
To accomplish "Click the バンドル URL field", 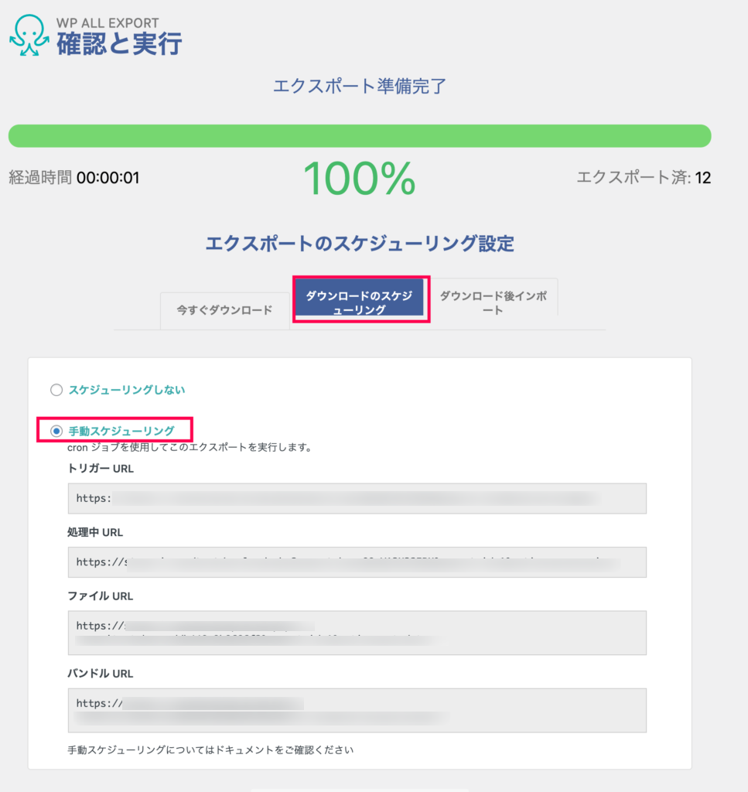I will click(357, 710).
